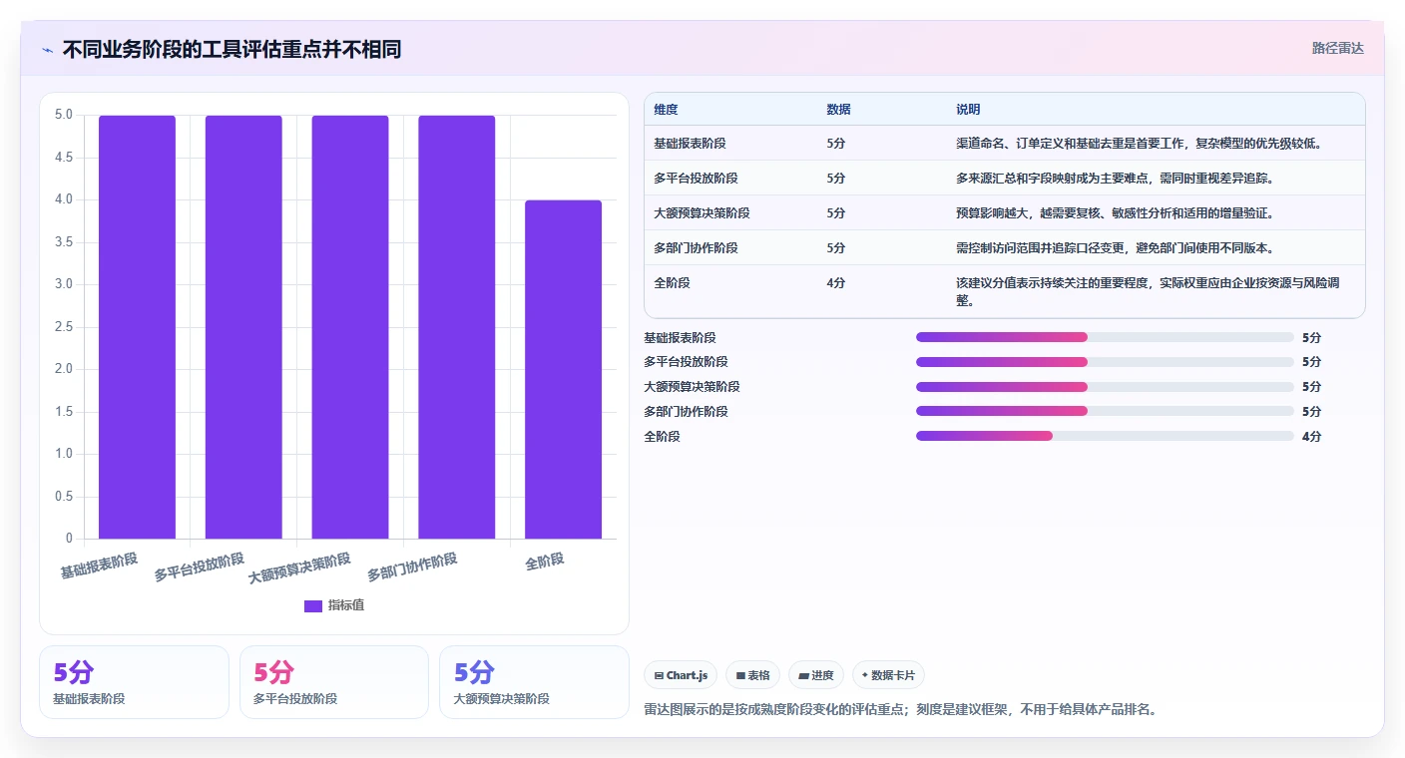Click x-axis label 基础报表阶段 under chart
Screen dimensions: 1405x758
(99, 566)
